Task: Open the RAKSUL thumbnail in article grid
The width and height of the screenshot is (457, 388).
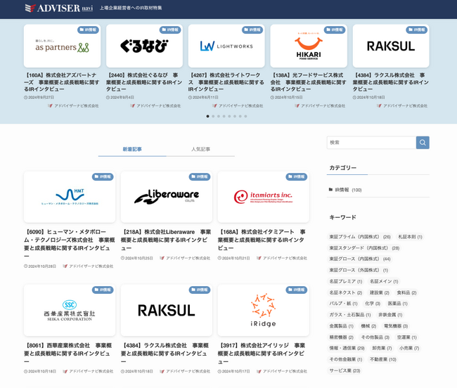Action: tap(167, 310)
